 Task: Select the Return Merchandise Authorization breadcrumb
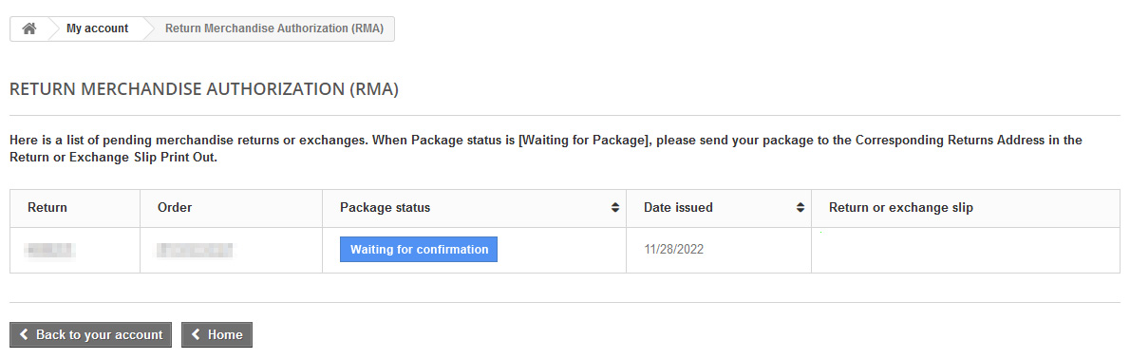[x=274, y=28]
